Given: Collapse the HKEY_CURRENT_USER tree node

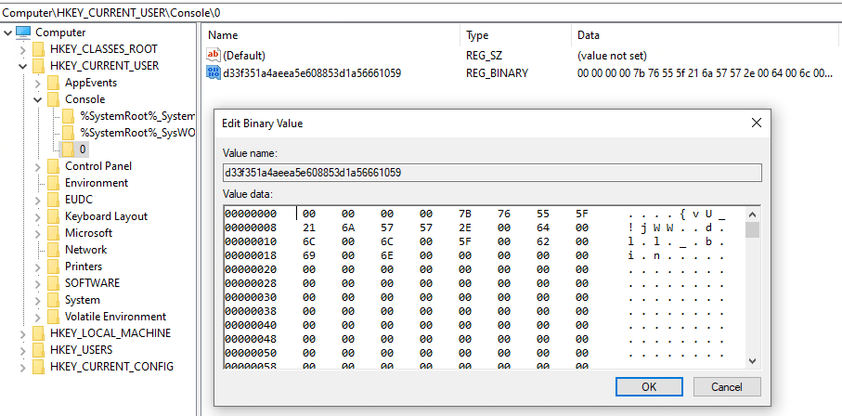Looking at the screenshot, I should pyautogui.click(x=22, y=66).
